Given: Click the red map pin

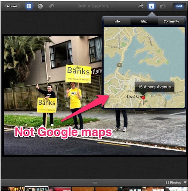Looking at the screenshot, I should [143, 98].
